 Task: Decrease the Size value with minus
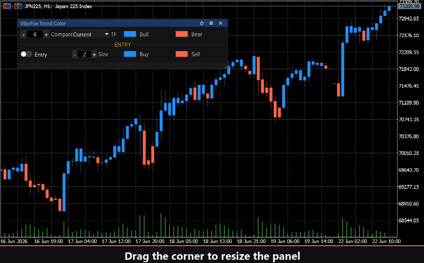(x=75, y=54)
